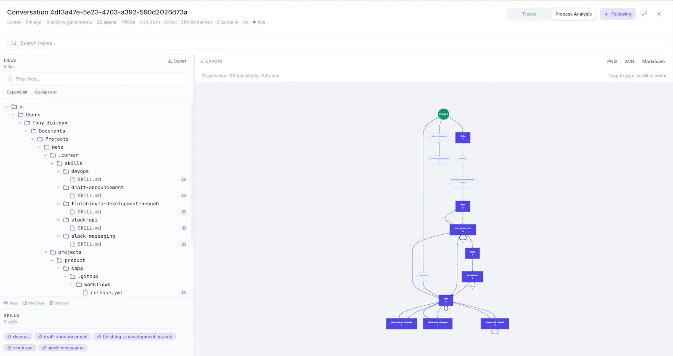Click the slack.search_channels graph node
This screenshot has height=356, width=673.
402,324
